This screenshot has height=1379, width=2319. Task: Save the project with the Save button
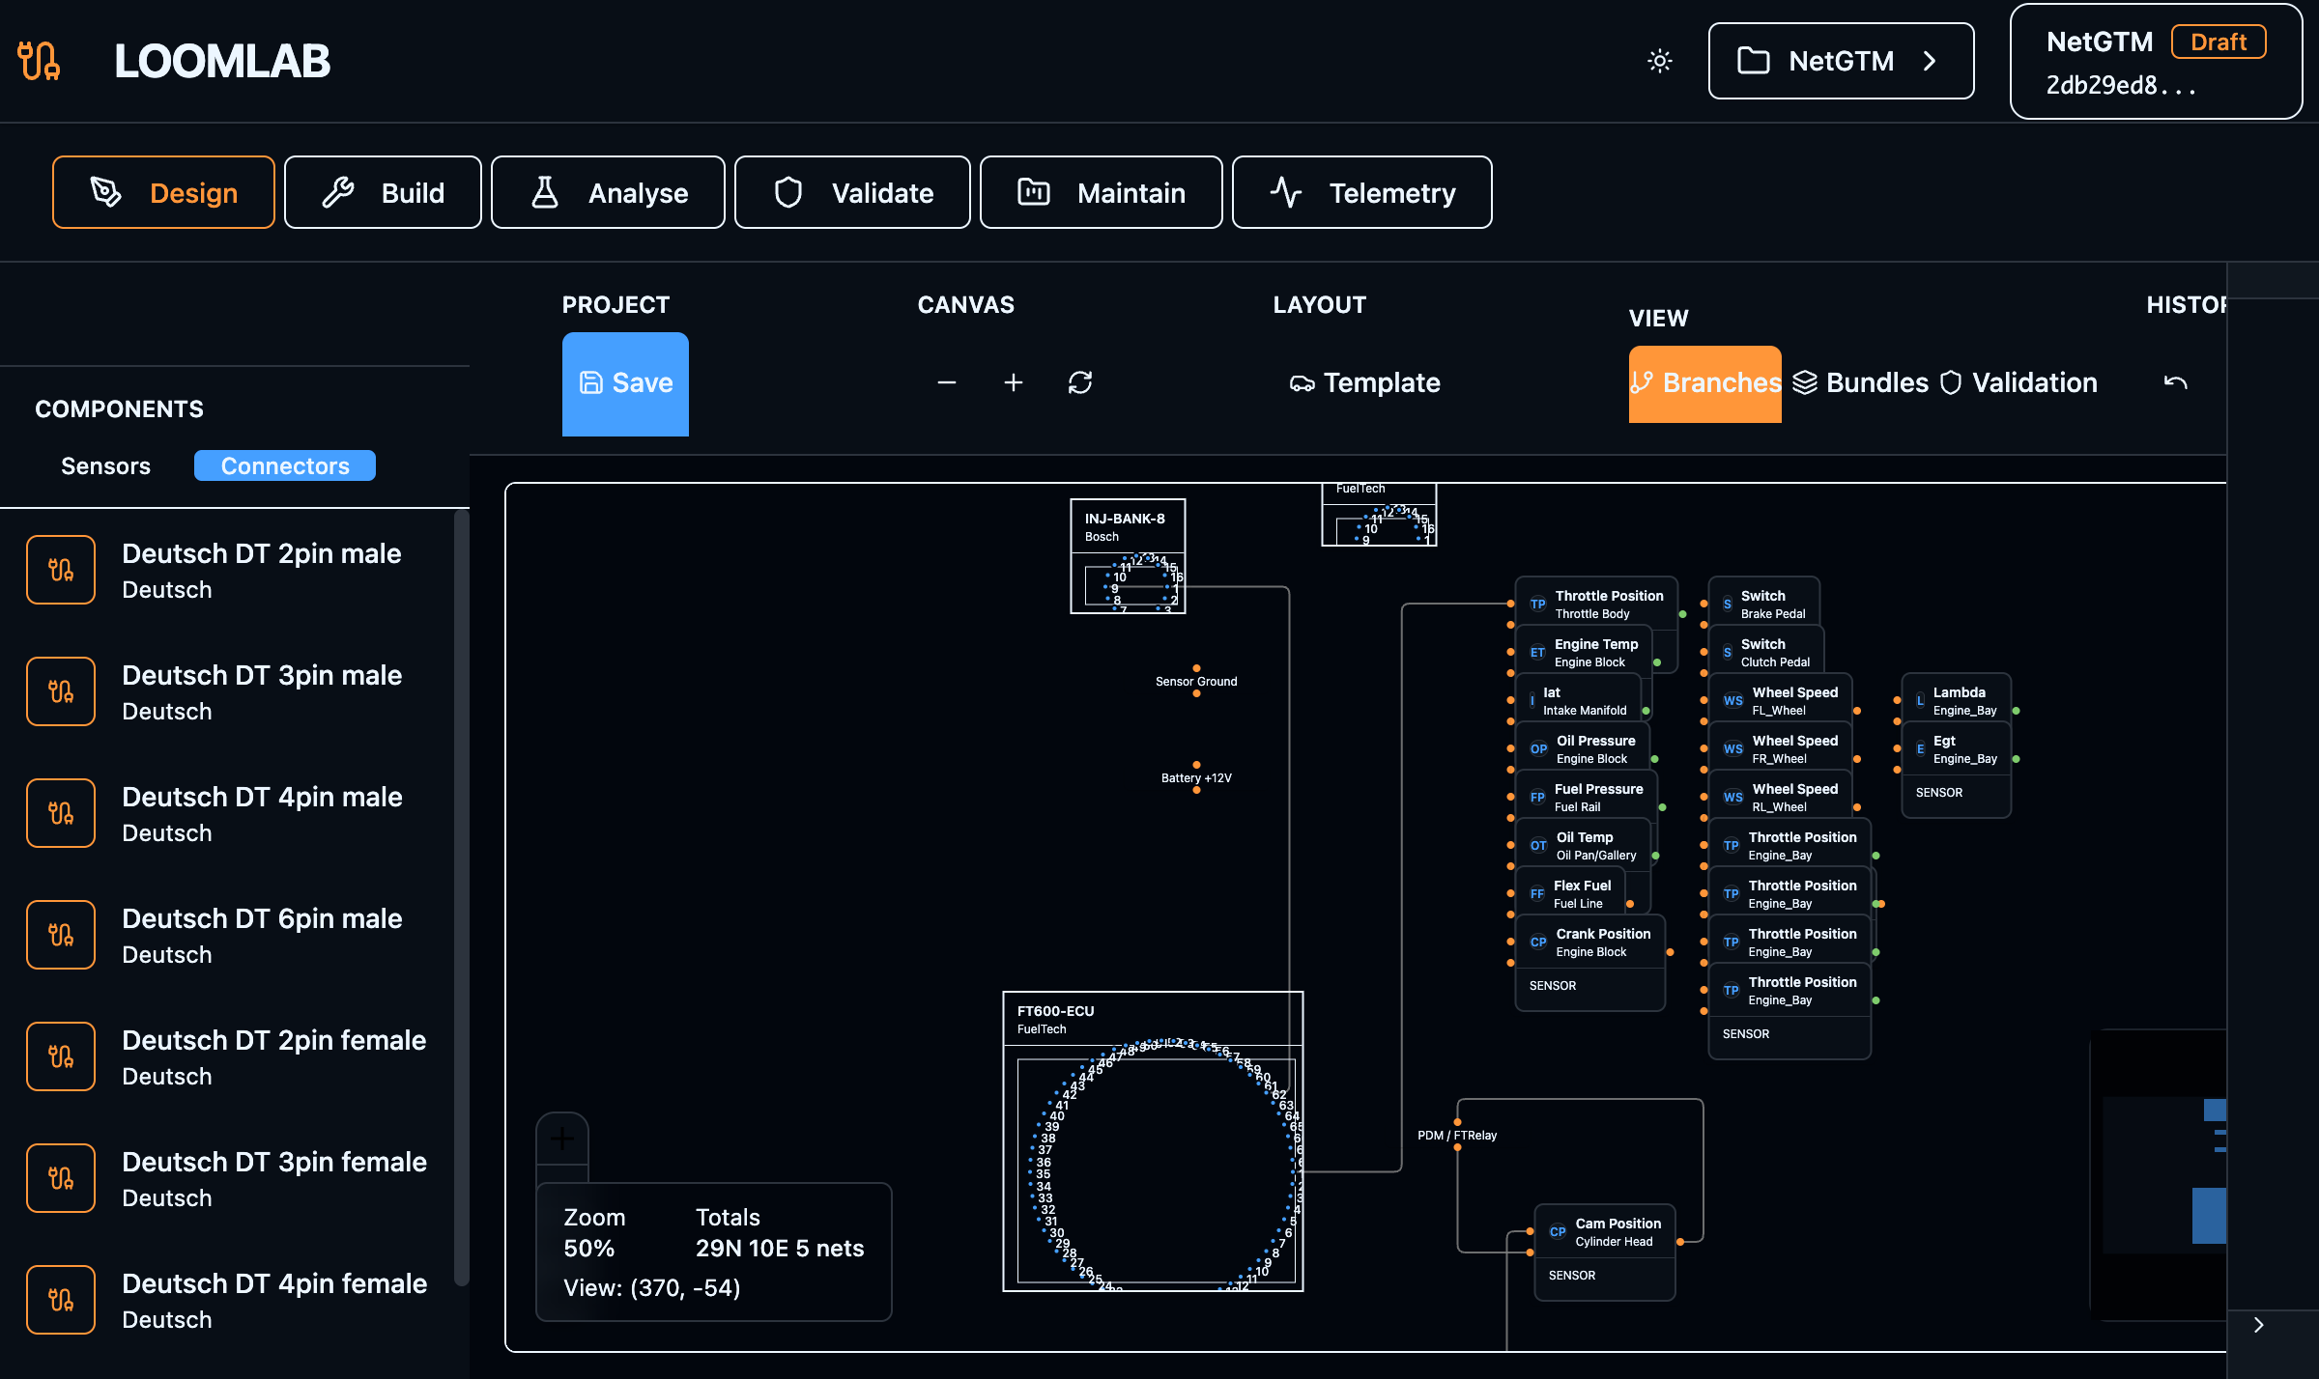pyautogui.click(x=625, y=382)
